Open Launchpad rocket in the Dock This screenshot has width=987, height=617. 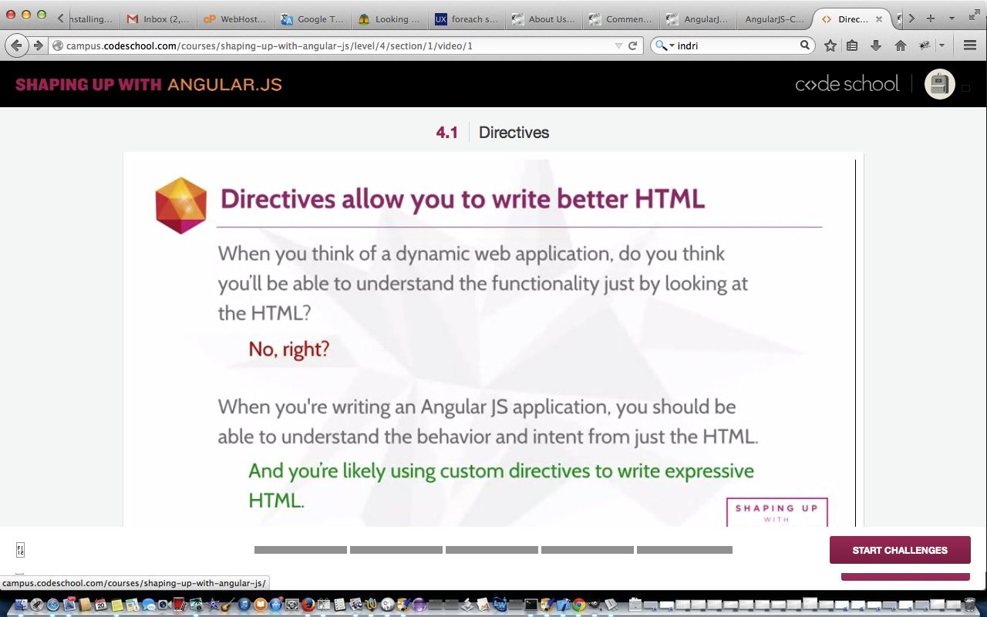(x=39, y=605)
